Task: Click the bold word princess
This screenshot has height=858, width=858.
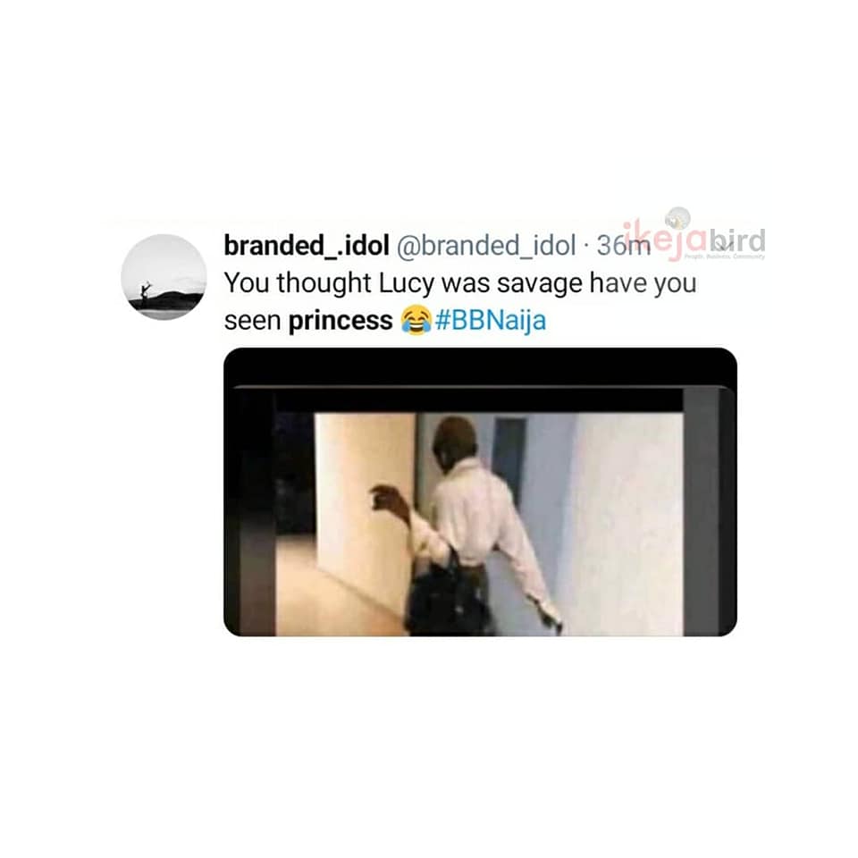Action: [341, 321]
